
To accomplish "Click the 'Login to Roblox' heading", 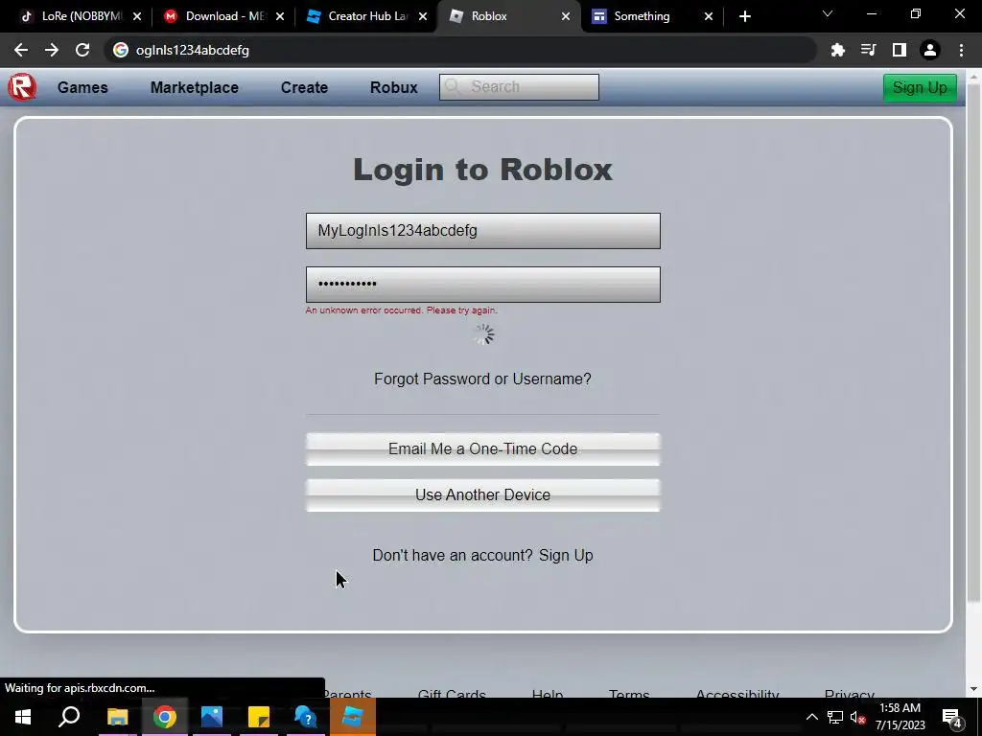I will click(x=483, y=170).
